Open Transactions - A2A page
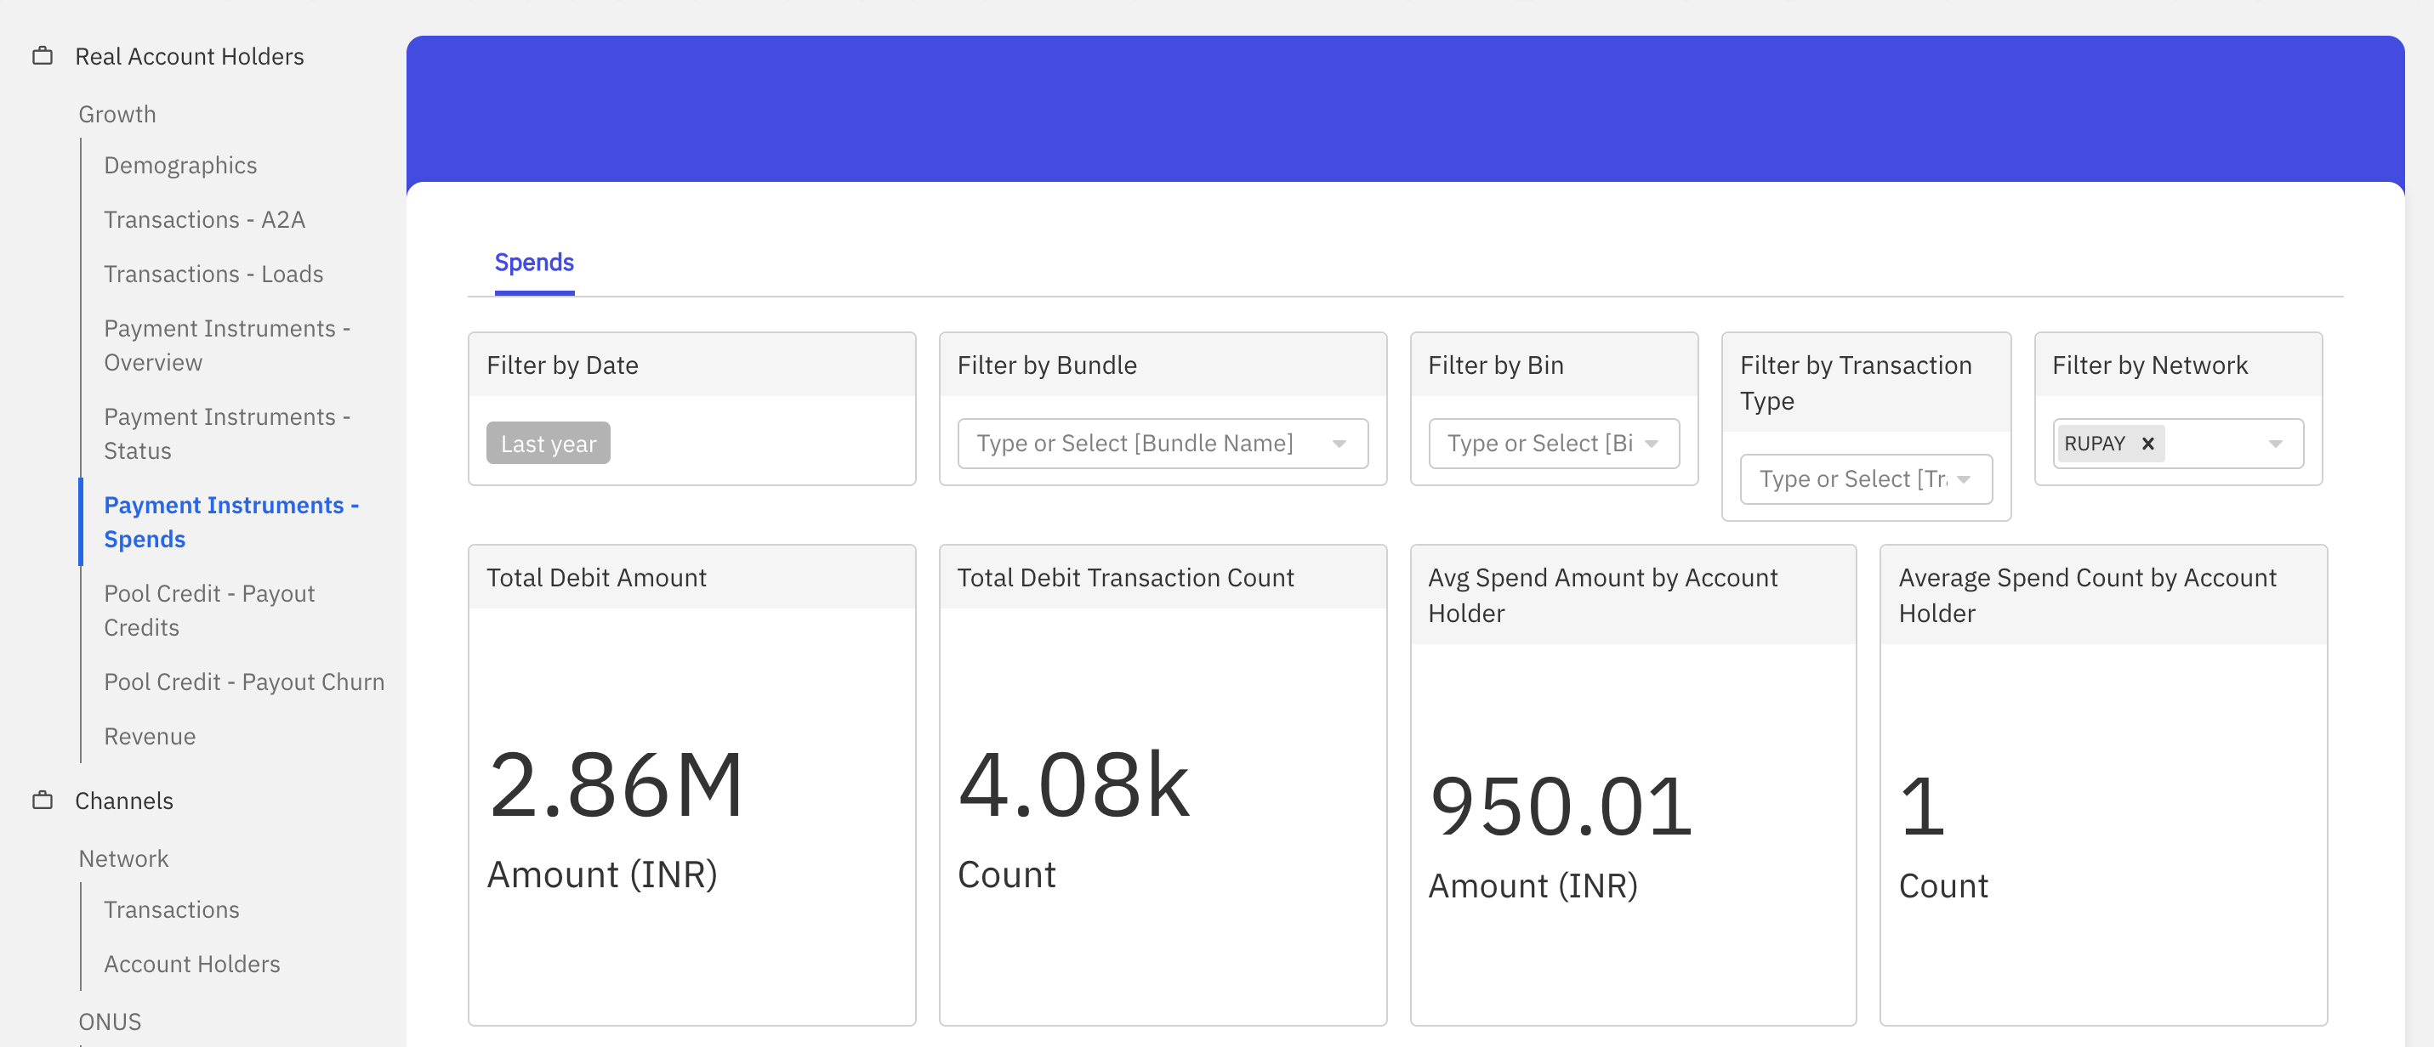2434x1047 pixels. (204, 220)
